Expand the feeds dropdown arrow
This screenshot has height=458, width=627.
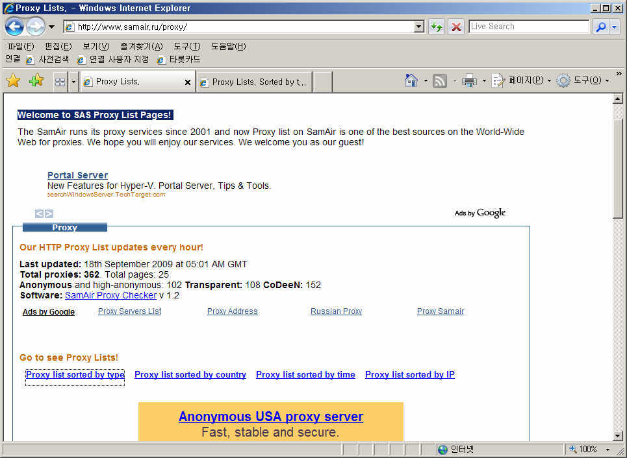point(455,80)
